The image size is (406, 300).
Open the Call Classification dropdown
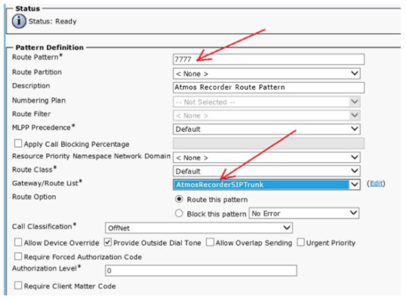198,228
